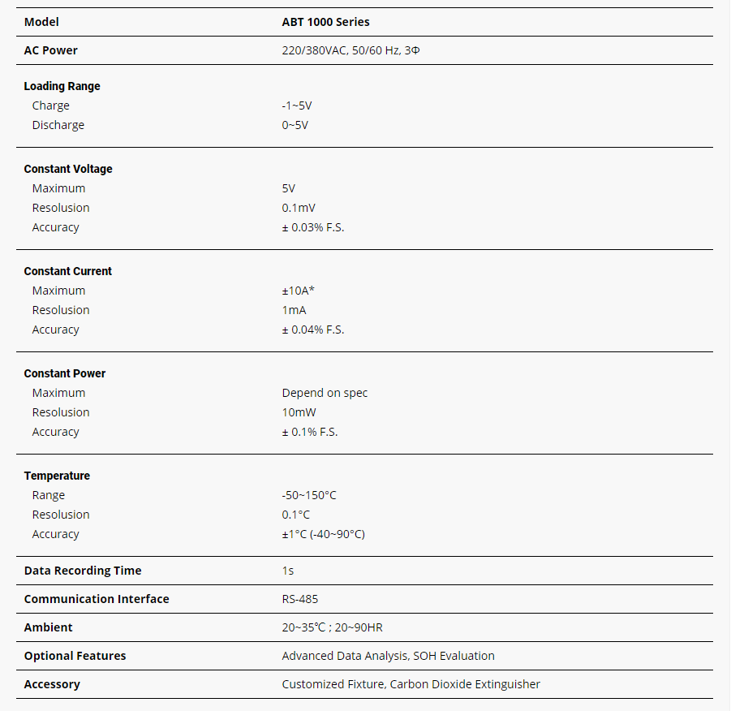Select the "AC Power" row label

coord(51,50)
